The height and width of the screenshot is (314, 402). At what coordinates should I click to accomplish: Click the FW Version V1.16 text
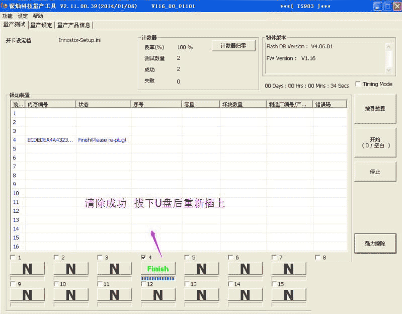tap(291, 58)
